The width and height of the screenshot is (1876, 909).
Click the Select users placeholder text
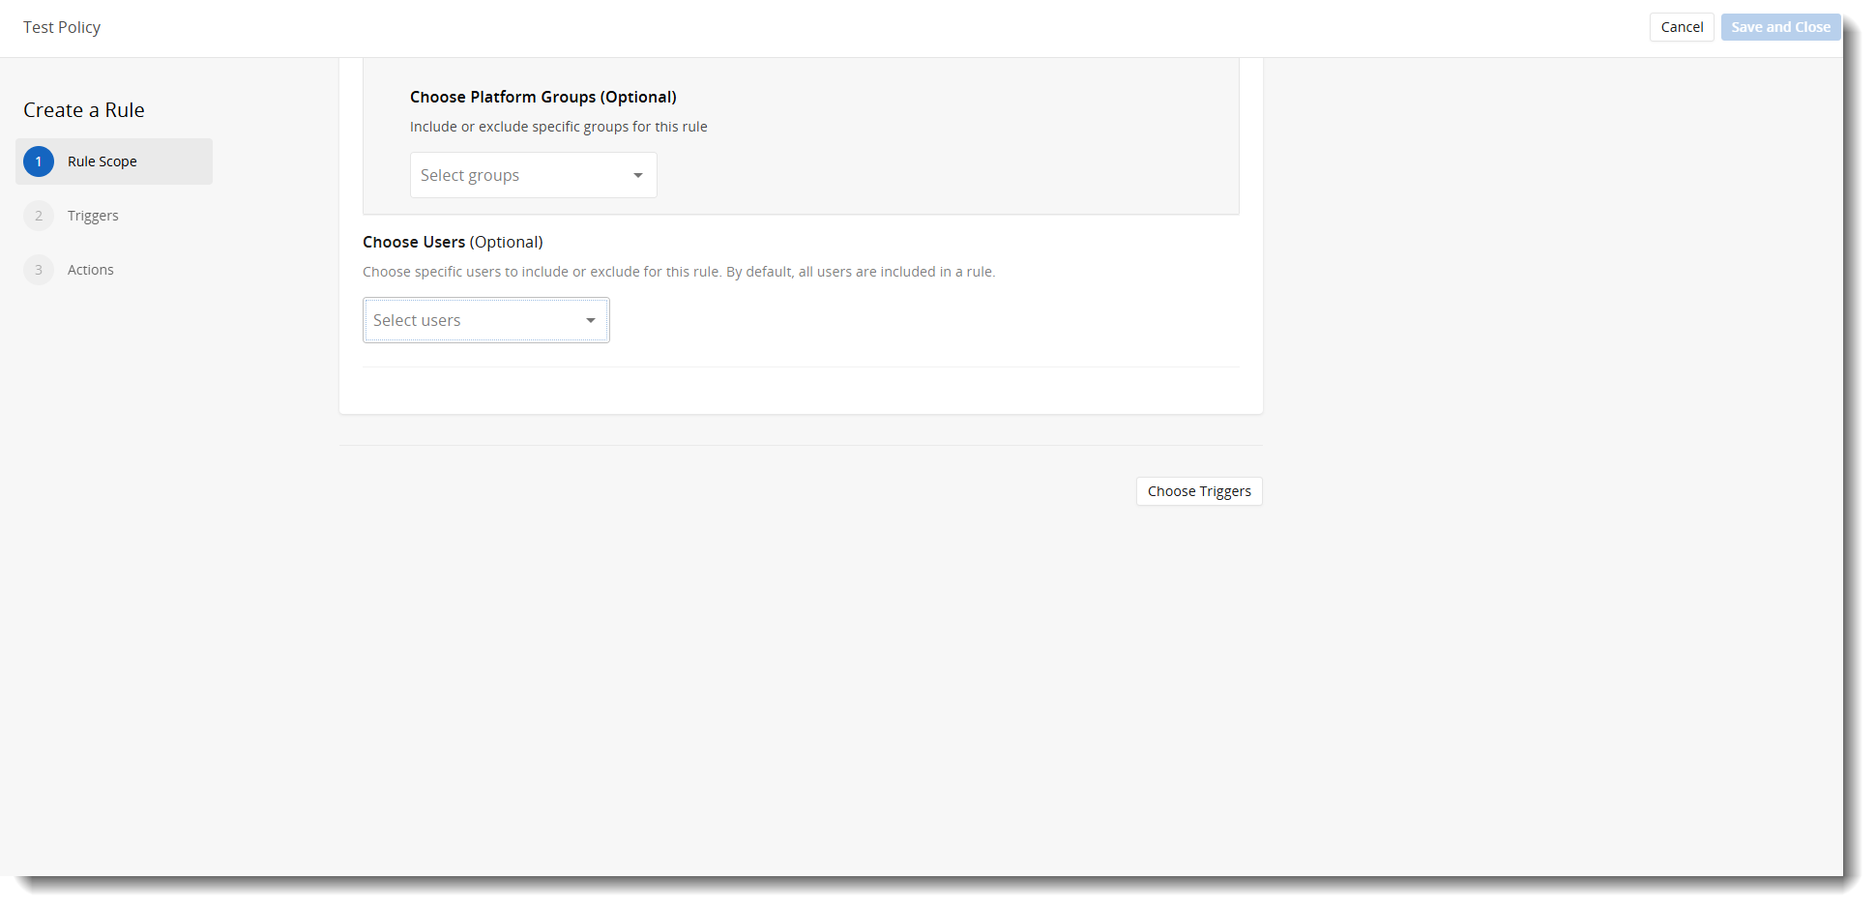coord(417,320)
